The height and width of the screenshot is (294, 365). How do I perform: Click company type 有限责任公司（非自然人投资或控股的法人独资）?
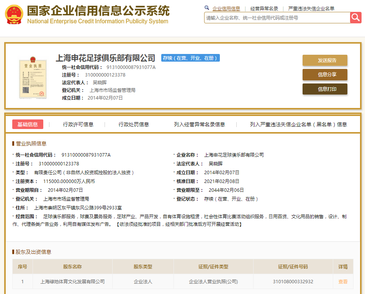coord(84,172)
